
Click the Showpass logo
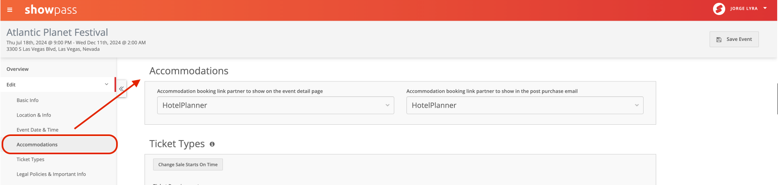point(51,10)
